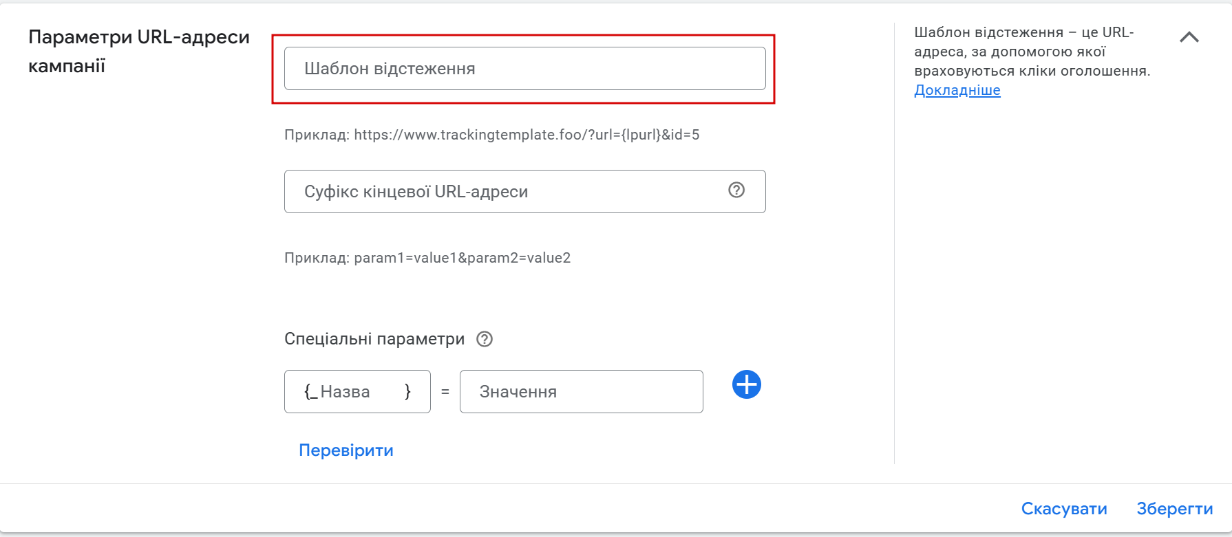Click the Спеціальні параметри label
Image resolution: width=1232 pixels, height=537 pixels.
(x=374, y=339)
